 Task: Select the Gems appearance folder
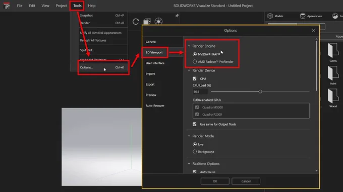[333, 53]
